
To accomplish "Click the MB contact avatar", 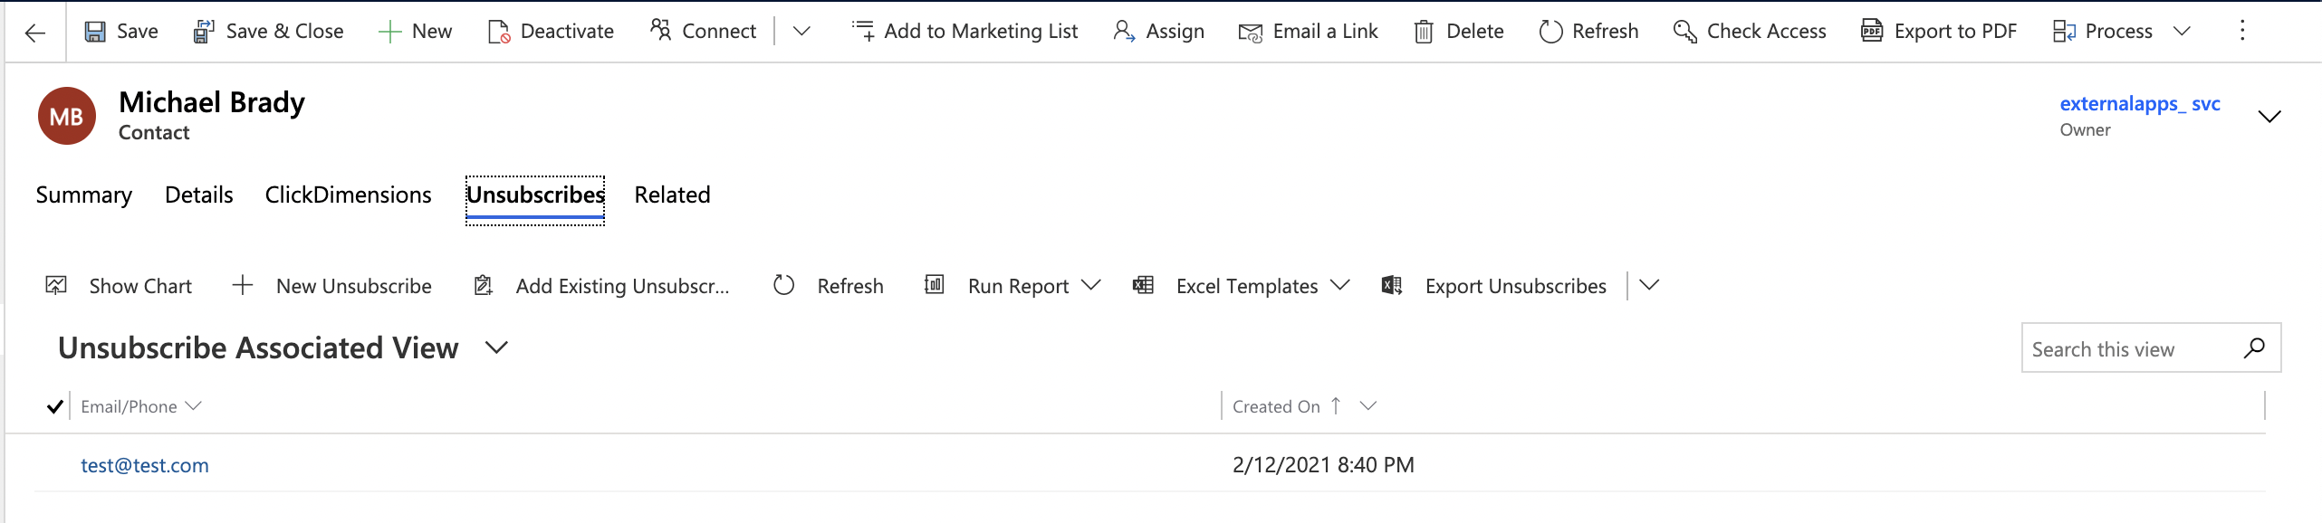I will [x=66, y=116].
